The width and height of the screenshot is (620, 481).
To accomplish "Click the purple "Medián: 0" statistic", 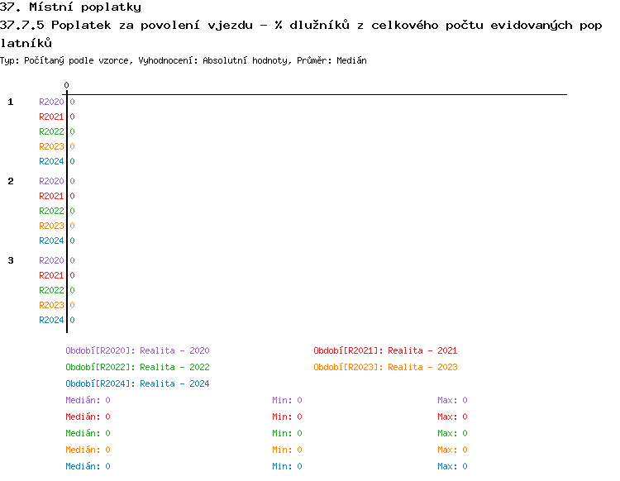I will (88, 400).
